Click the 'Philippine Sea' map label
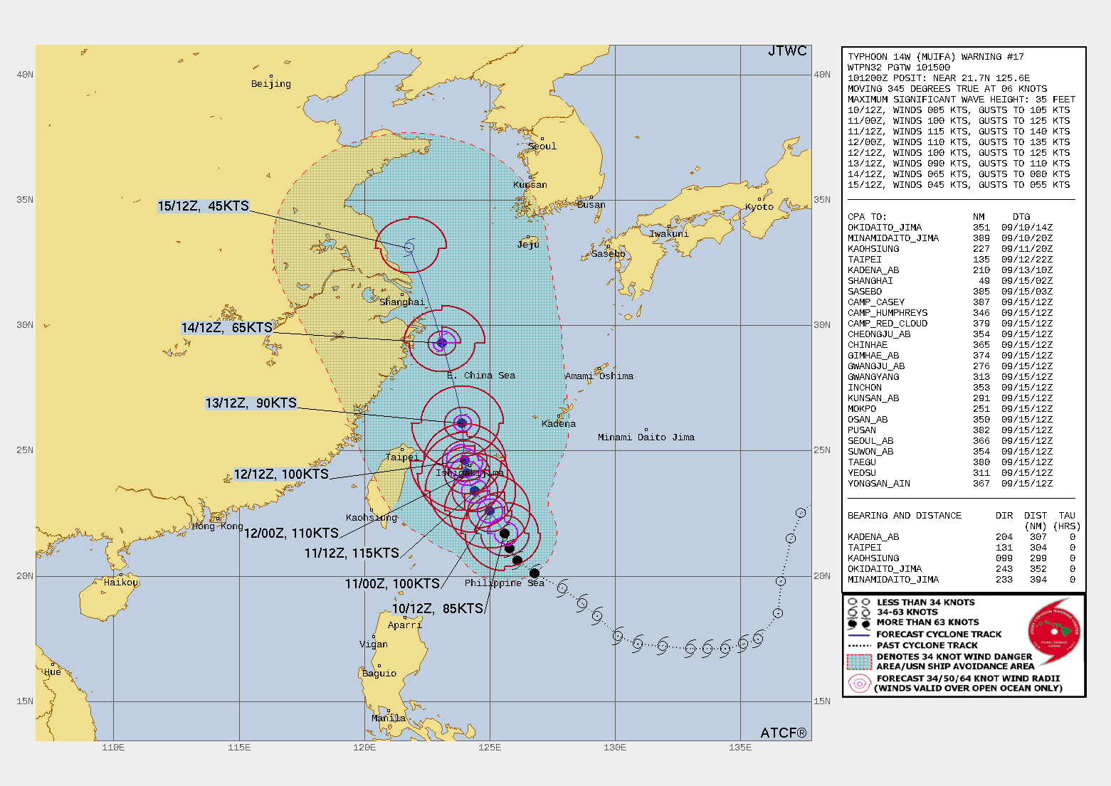This screenshot has width=1111, height=786. (x=505, y=583)
